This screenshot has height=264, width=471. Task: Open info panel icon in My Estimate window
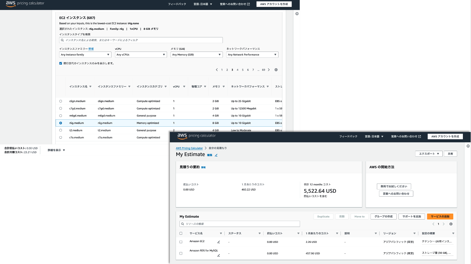[x=468, y=146]
